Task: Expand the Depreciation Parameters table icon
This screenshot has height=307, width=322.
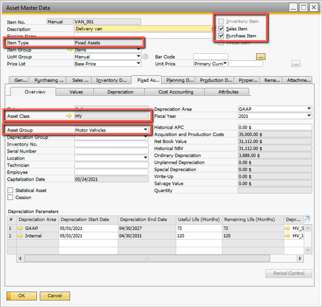Action: click(x=307, y=218)
